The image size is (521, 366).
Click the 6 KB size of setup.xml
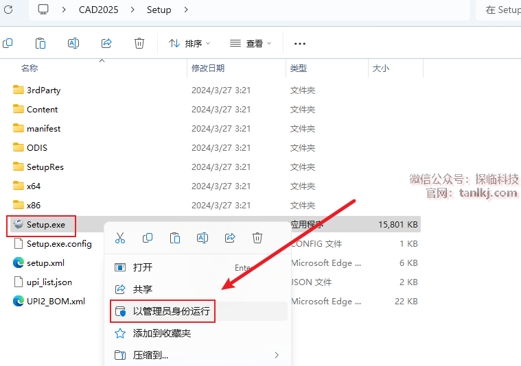[x=408, y=263]
